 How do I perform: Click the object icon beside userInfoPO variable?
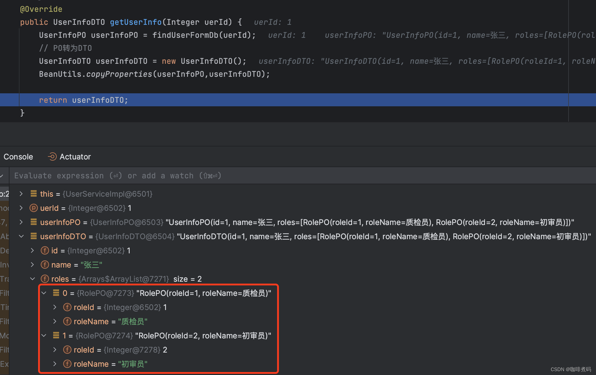click(34, 222)
